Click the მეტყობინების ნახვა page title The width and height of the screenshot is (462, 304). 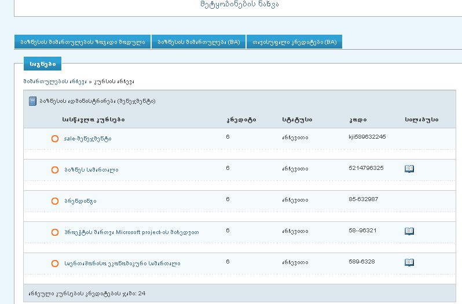[239, 4]
